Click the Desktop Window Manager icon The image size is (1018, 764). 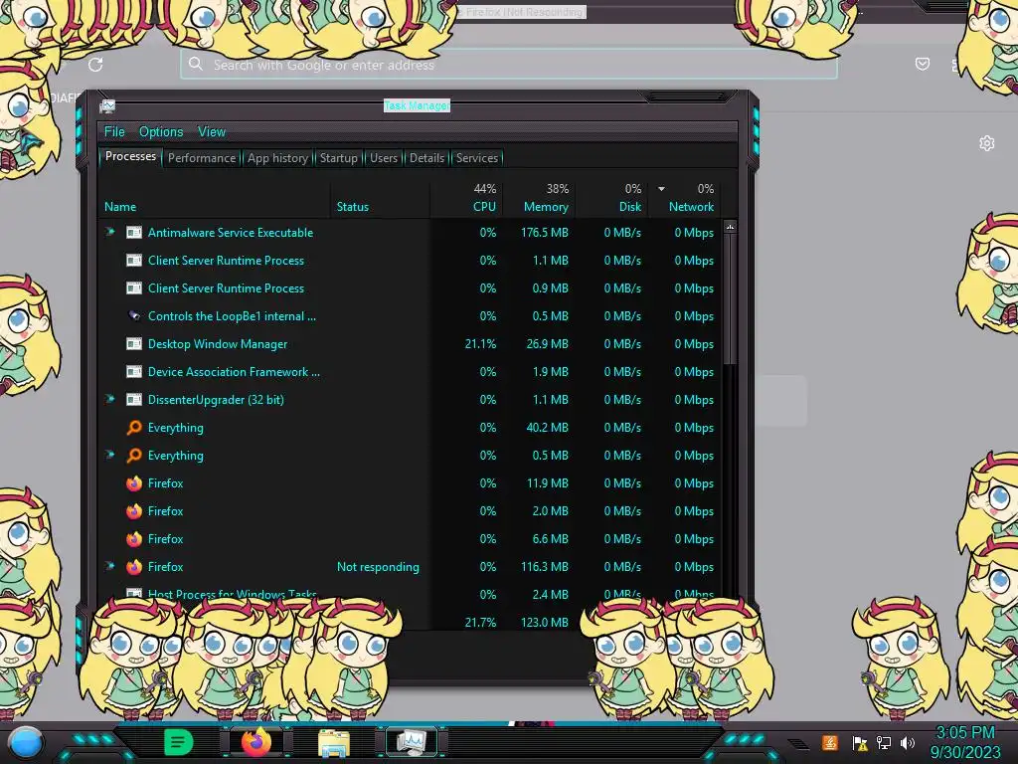(x=134, y=344)
